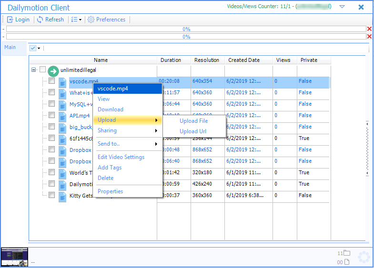Check the World's T row checkbox
Image resolution: width=374 pixels, height=268 pixels.
point(51,172)
